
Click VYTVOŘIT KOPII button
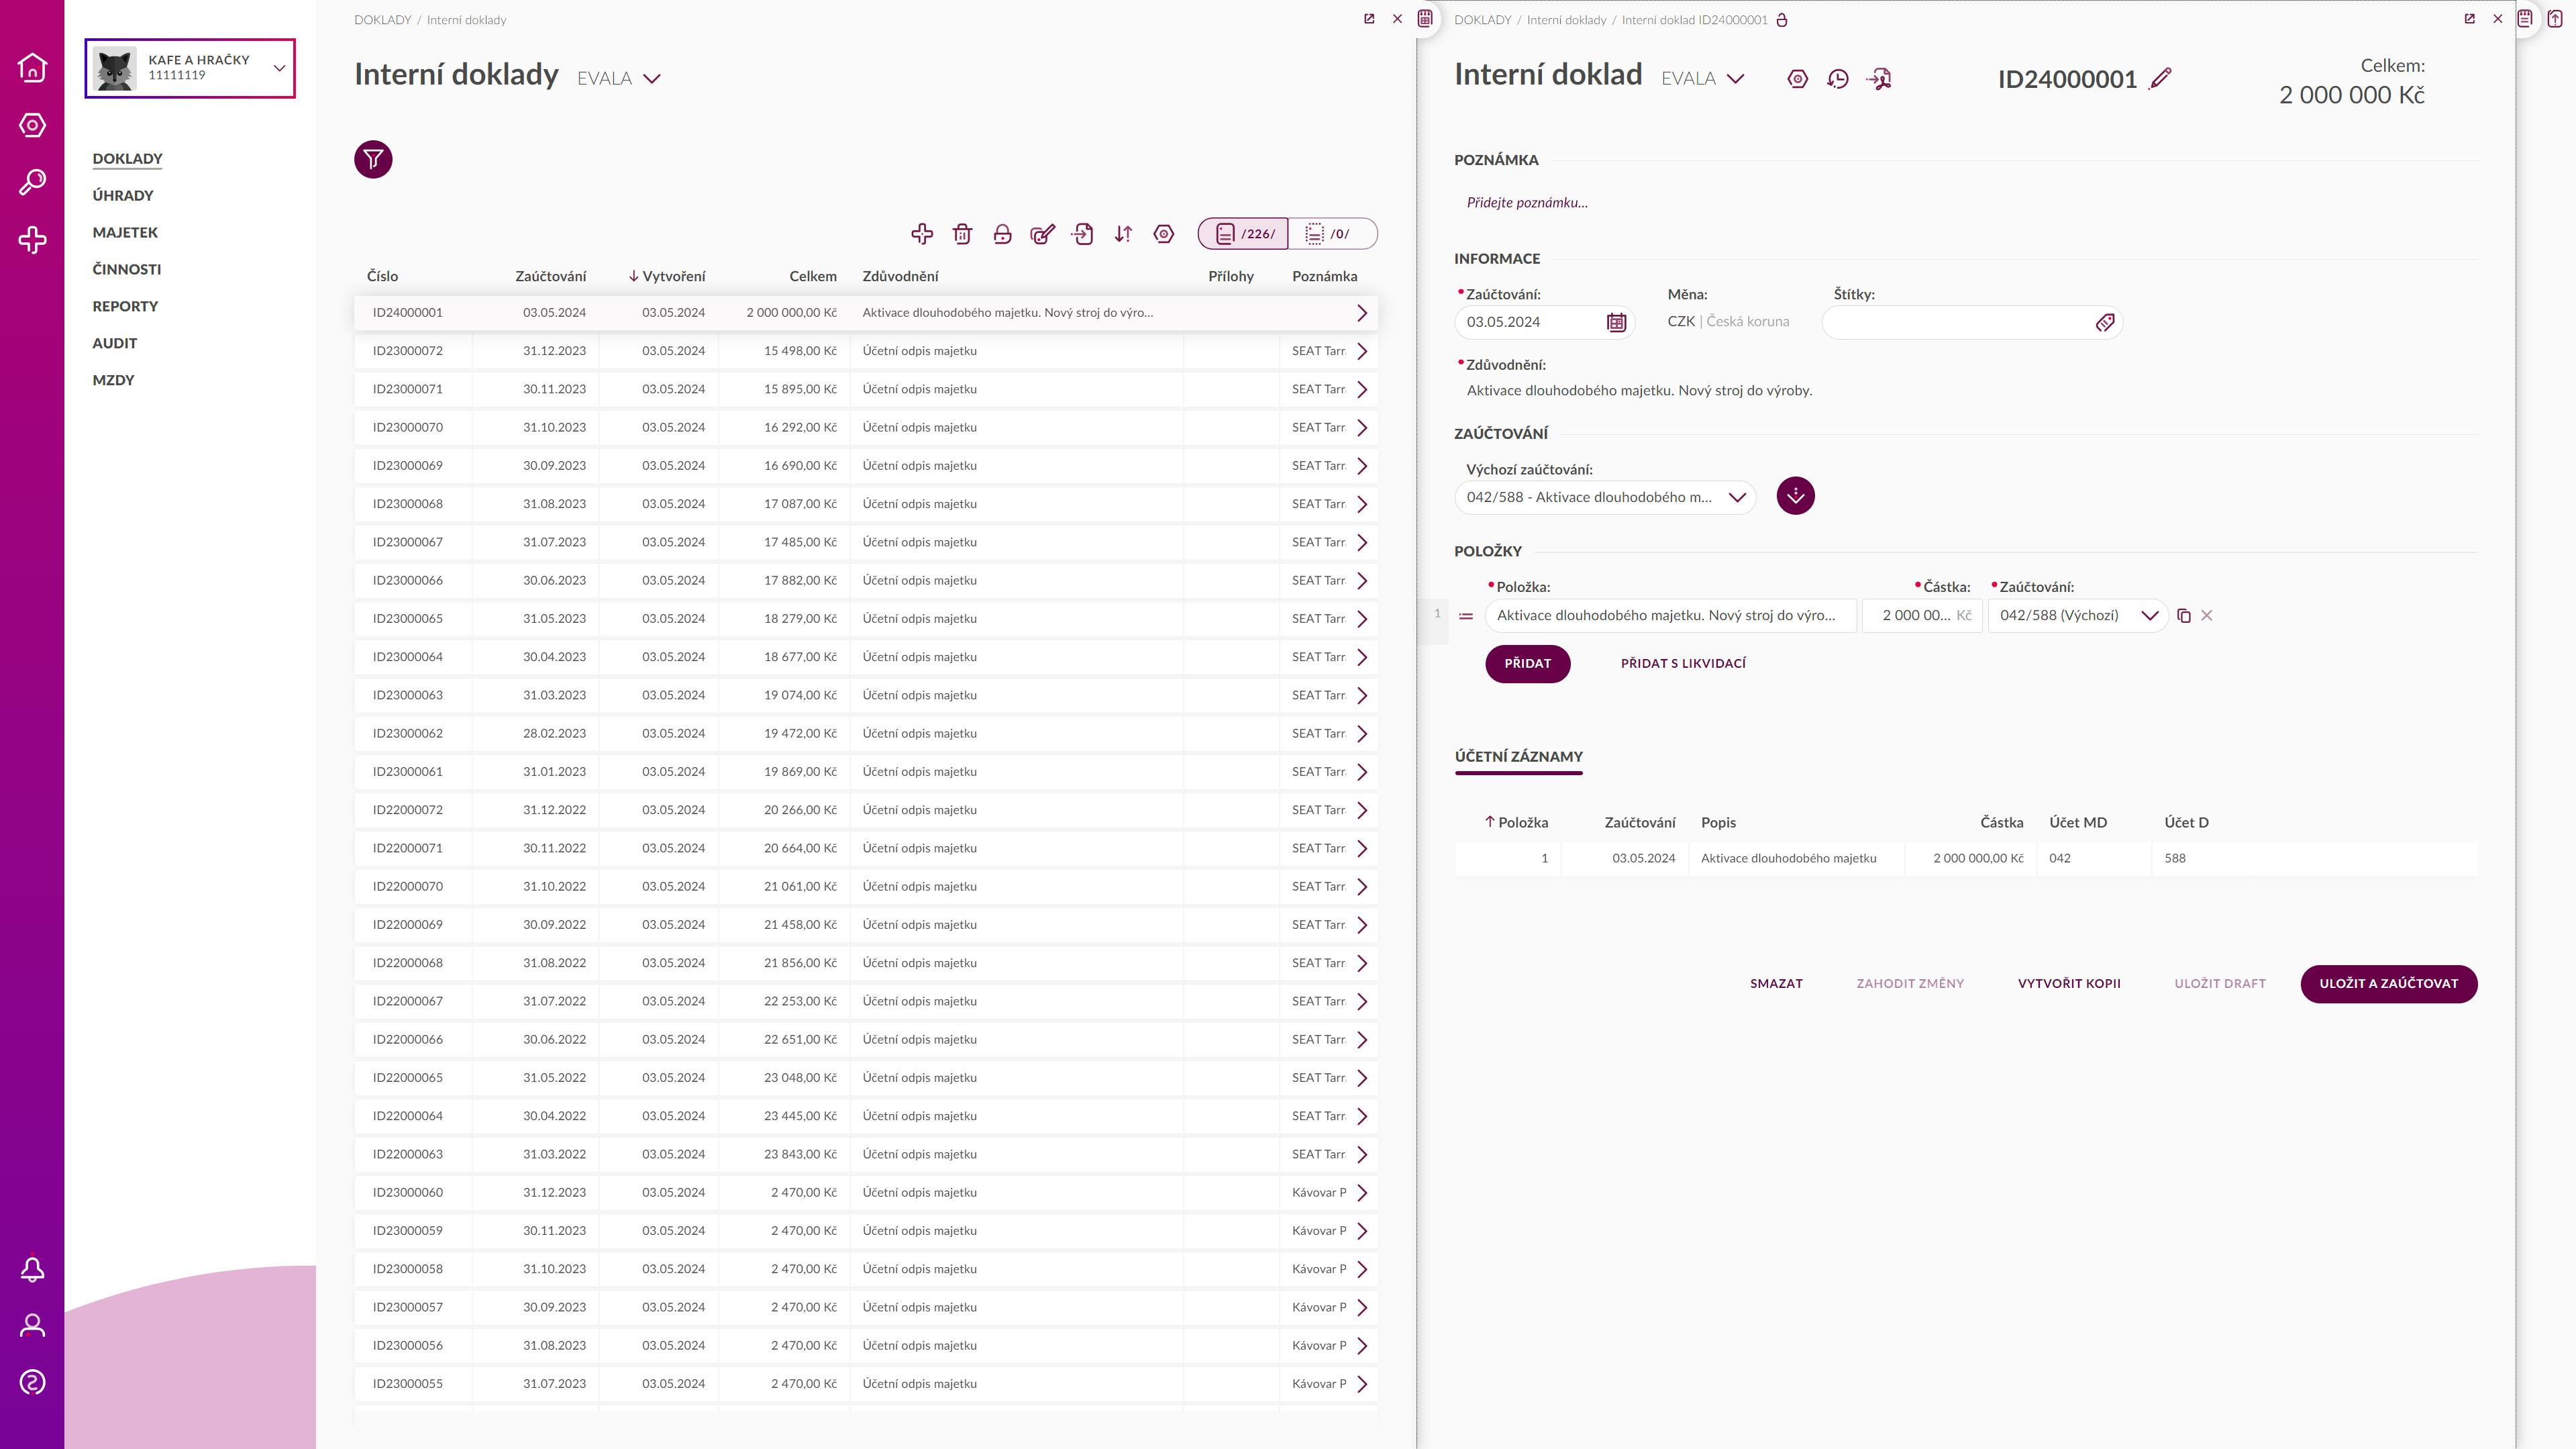click(x=2069, y=984)
